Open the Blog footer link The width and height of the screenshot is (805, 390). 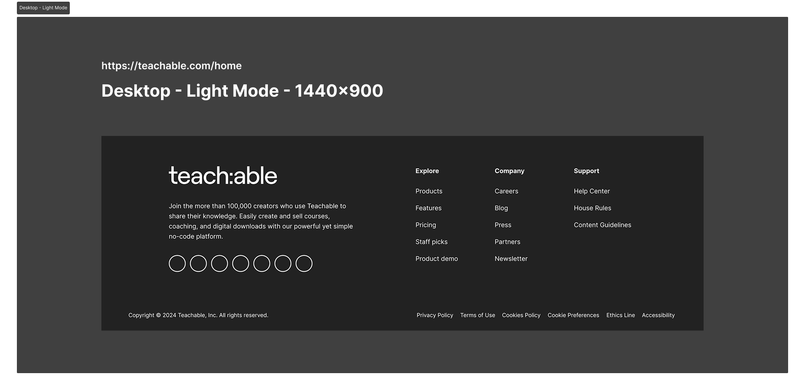point(501,208)
